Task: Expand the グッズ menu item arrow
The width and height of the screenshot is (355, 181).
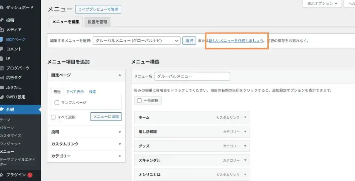Action: (x=245, y=146)
